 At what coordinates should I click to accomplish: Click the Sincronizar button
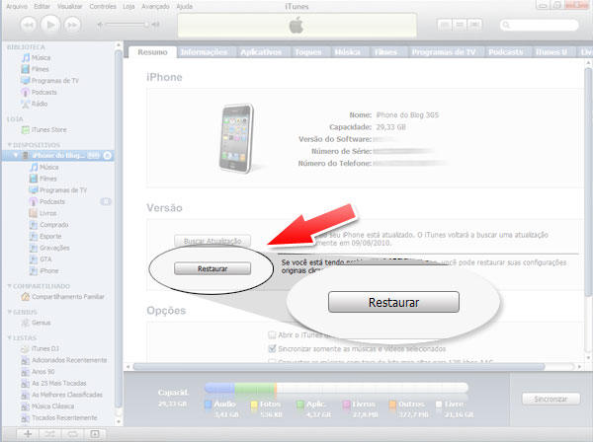(x=551, y=399)
